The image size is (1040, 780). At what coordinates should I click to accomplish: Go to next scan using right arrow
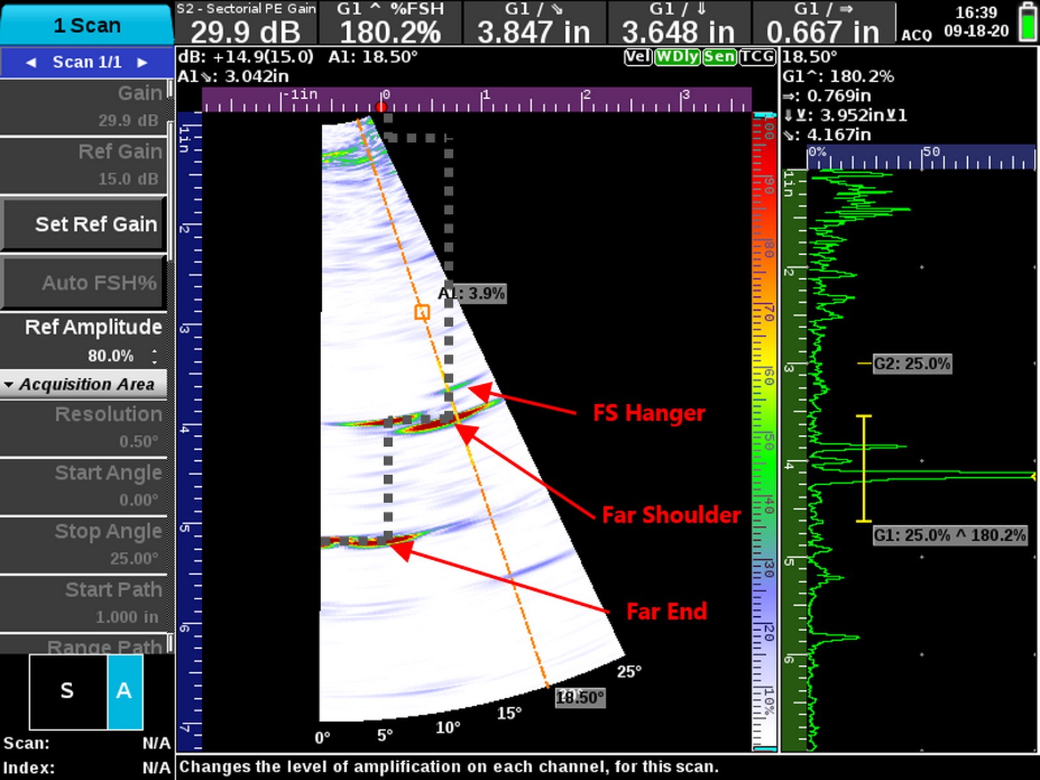pyautogui.click(x=142, y=62)
